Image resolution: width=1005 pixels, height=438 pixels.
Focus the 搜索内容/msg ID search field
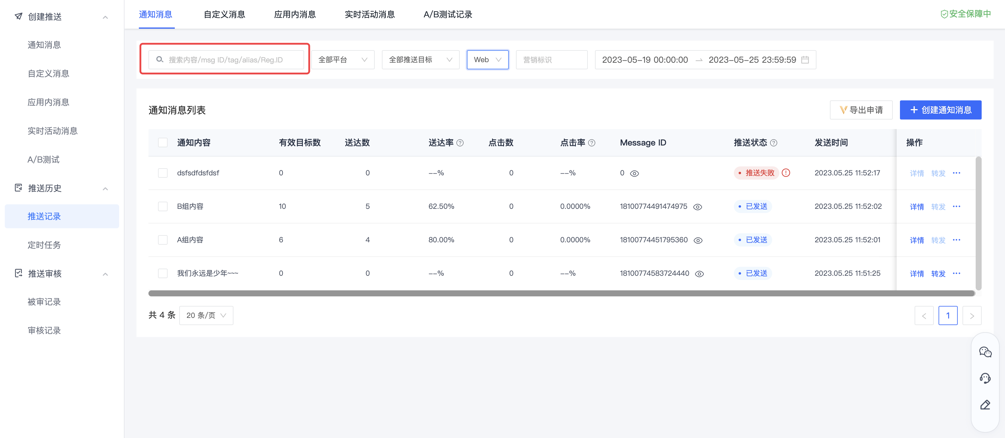point(226,59)
